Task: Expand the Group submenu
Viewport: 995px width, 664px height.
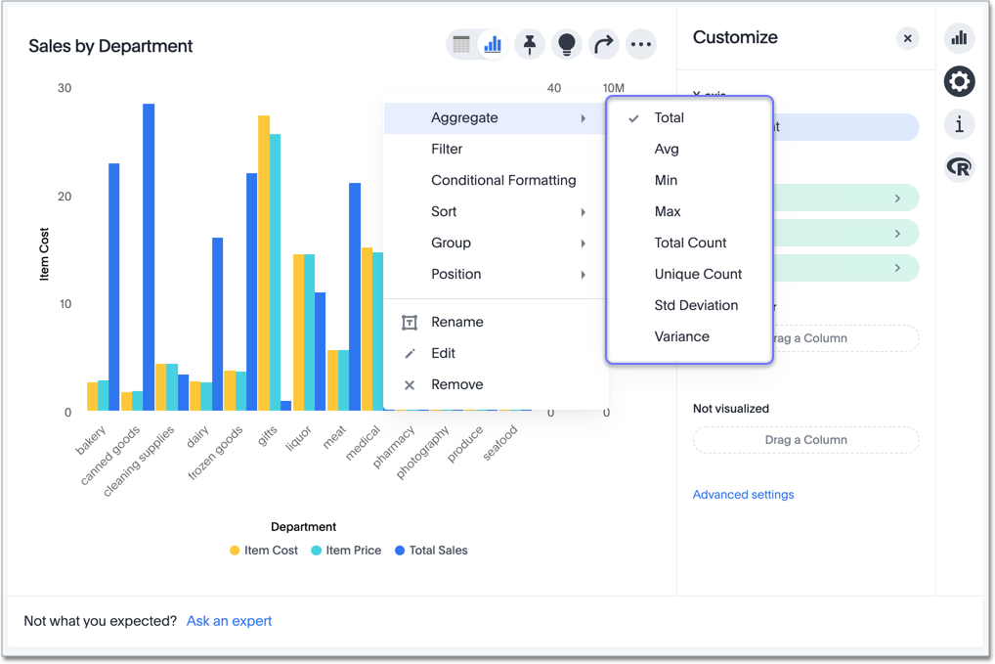Action: click(451, 243)
